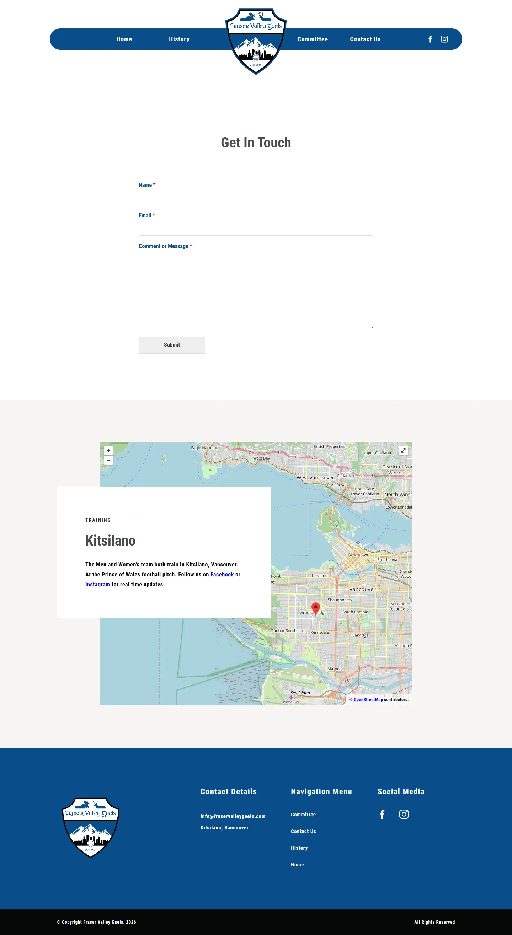Image resolution: width=512 pixels, height=935 pixels.
Task: Zoom out on the map
Action: pos(108,460)
